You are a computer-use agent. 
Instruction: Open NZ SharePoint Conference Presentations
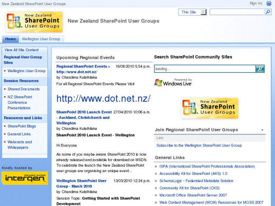coord(20,102)
